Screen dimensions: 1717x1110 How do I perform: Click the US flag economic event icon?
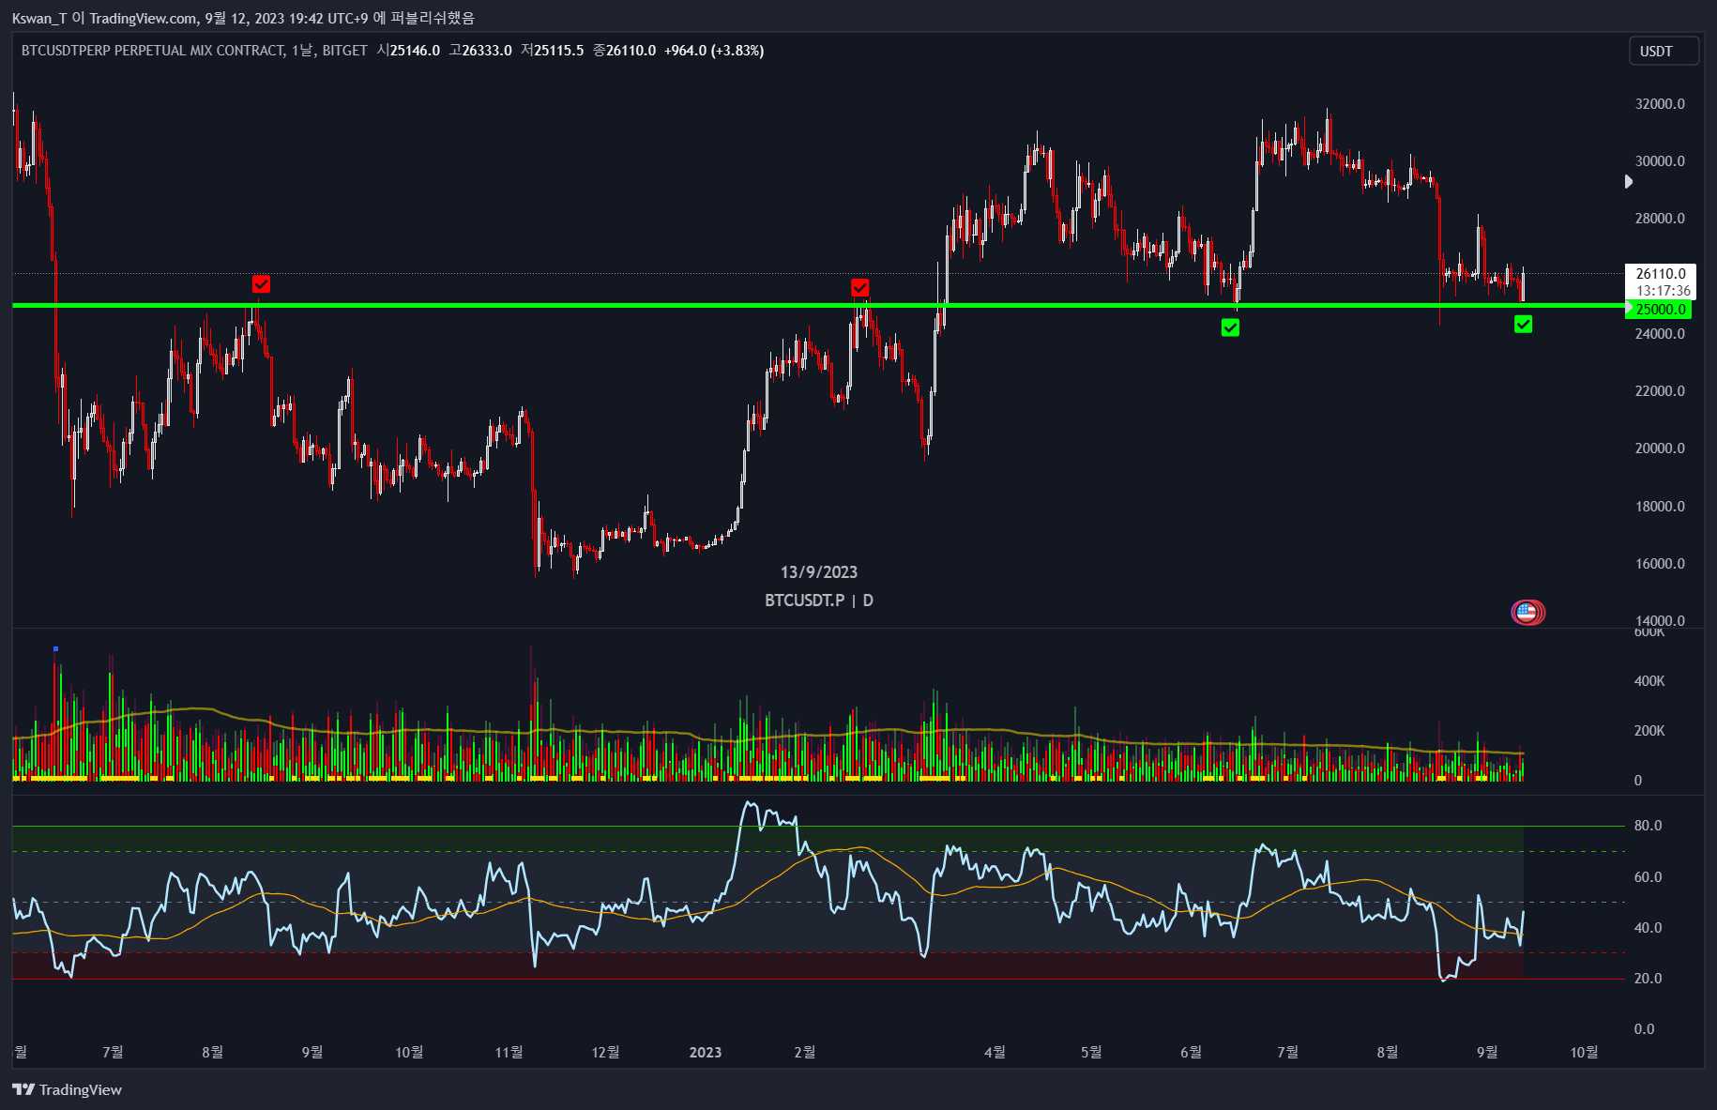1527,613
